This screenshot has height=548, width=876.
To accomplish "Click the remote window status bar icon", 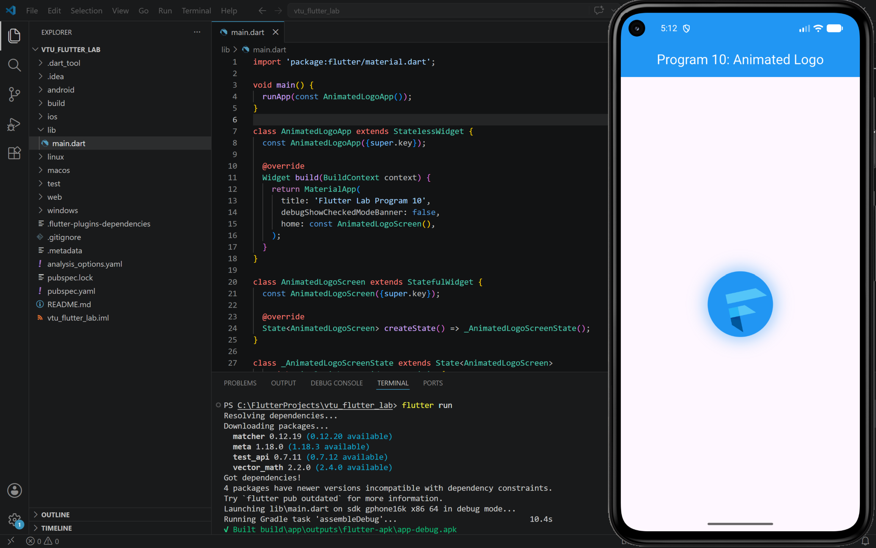I will pos(11,541).
